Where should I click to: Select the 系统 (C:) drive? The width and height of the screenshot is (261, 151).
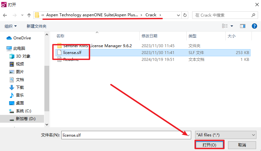(23, 111)
